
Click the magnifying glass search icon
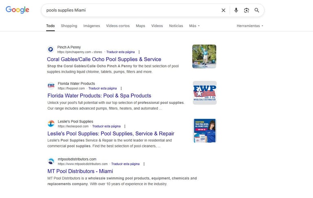[x=257, y=10]
